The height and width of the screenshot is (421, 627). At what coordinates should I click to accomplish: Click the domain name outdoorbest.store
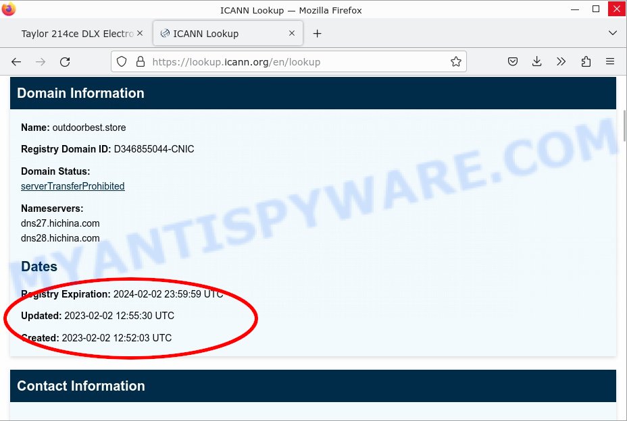89,128
